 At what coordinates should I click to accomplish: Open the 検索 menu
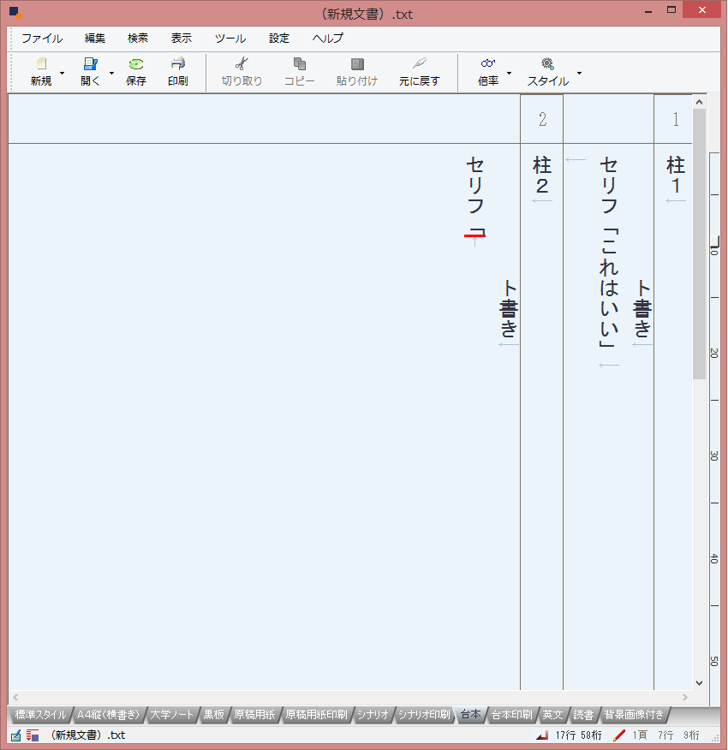138,39
